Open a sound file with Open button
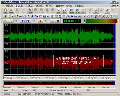Image resolution: width=120 pixels, height=96 pixels. coord(11,11)
